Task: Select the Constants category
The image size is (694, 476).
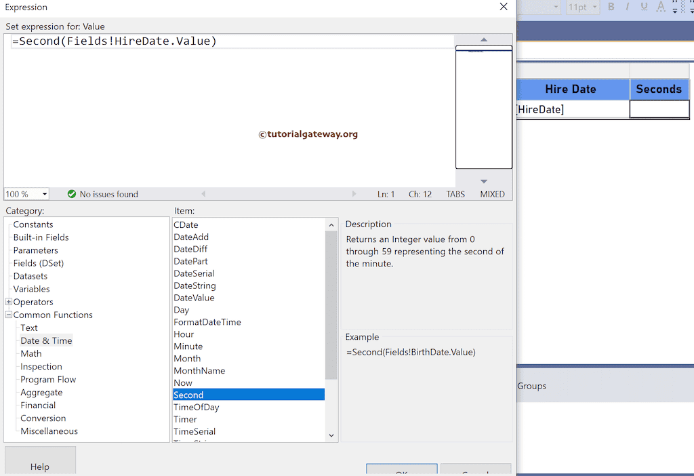Action: pos(33,224)
